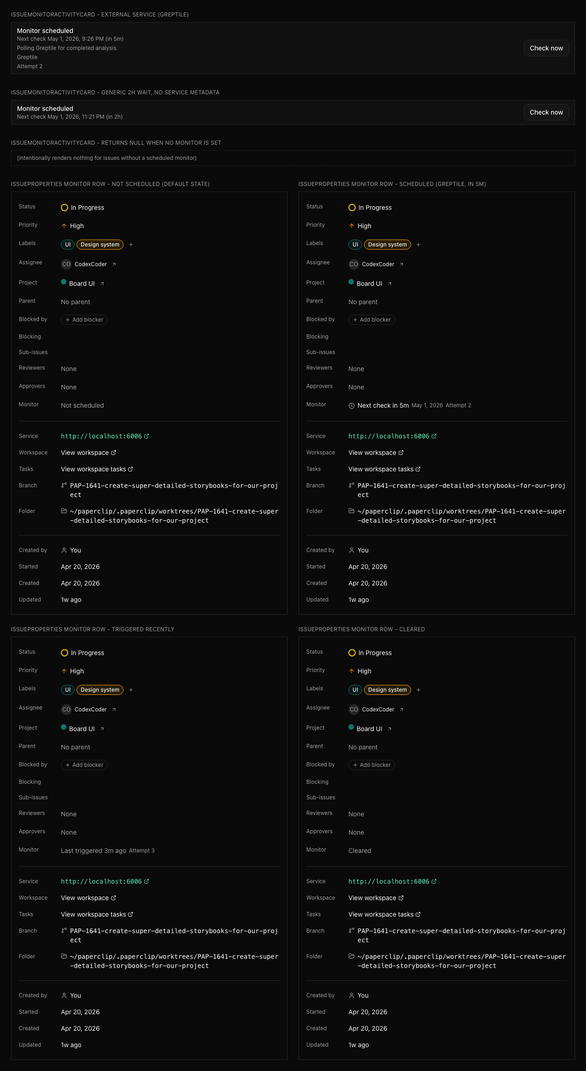Click the Not scheduled monitor value
The height and width of the screenshot is (1071, 586).
[82, 405]
